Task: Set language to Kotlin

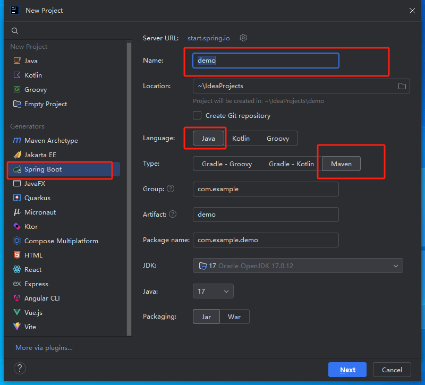Action: click(241, 139)
